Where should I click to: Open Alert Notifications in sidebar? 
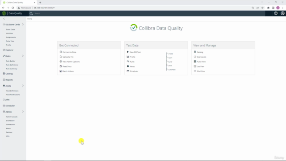(x=13, y=95)
